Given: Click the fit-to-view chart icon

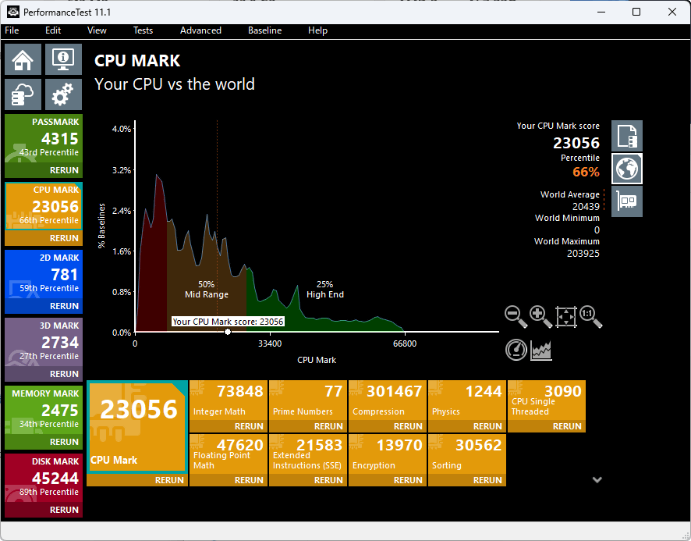Looking at the screenshot, I should (566, 316).
